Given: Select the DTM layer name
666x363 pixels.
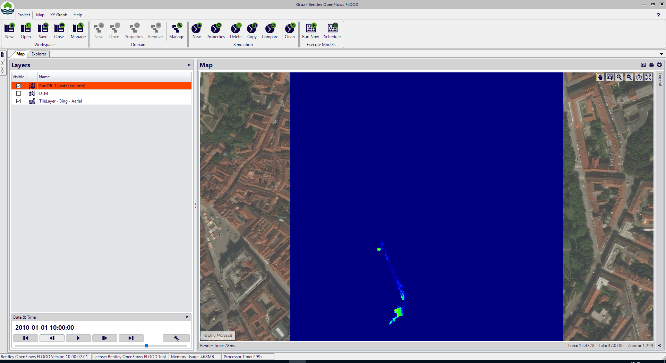Looking at the screenshot, I should 43,94.
